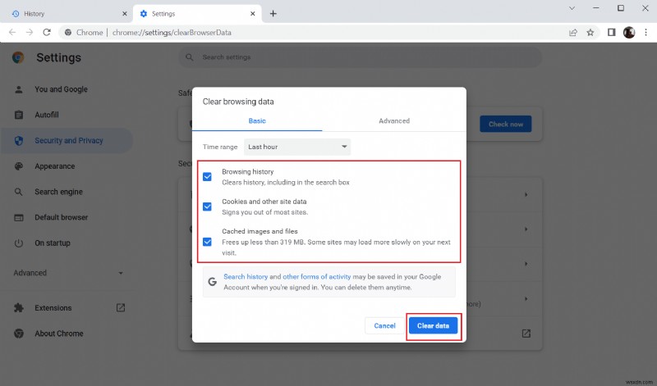Screen dimensions: 657x386
Task: Open the Time range dropdown
Action: tap(297, 147)
